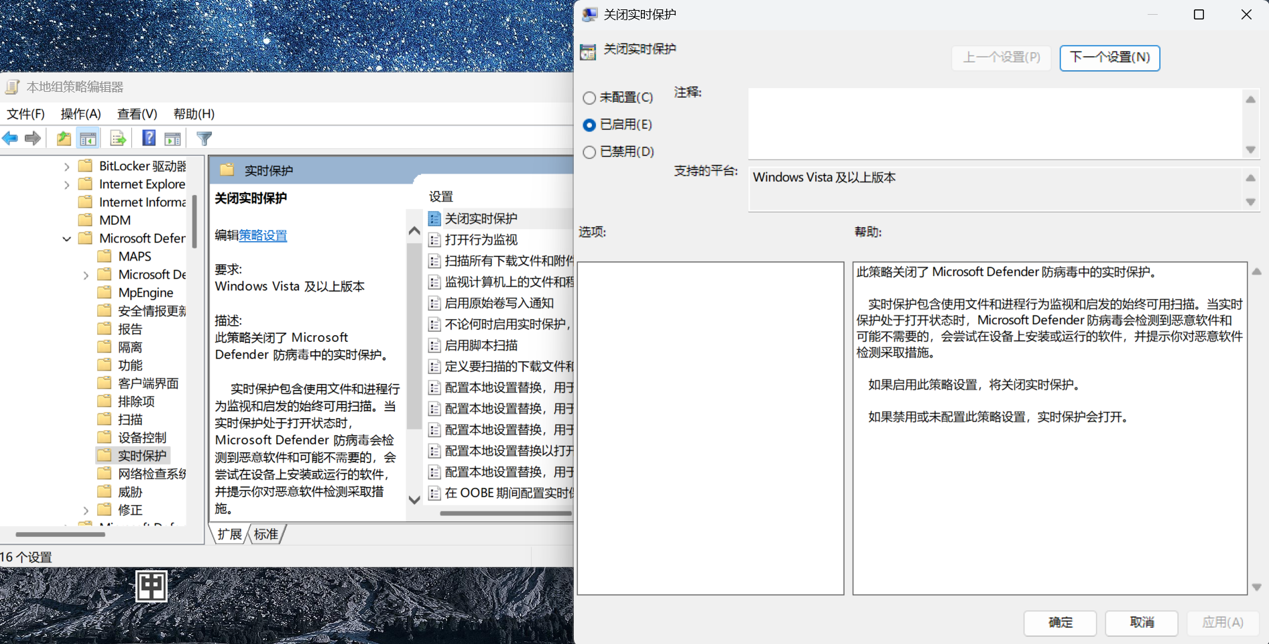This screenshot has height=644, width=1269.
Task: Open the 策略设置 link
Action: point(263,236)
